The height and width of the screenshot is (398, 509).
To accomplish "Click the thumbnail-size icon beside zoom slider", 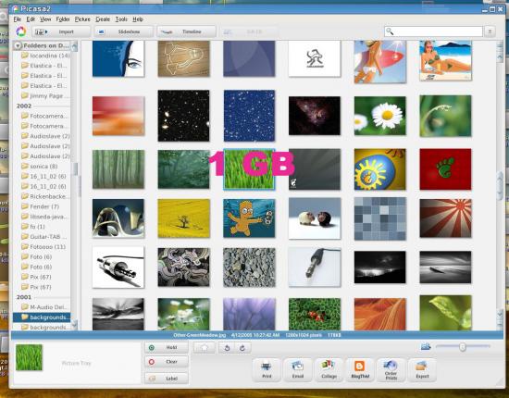I will 426,347.
